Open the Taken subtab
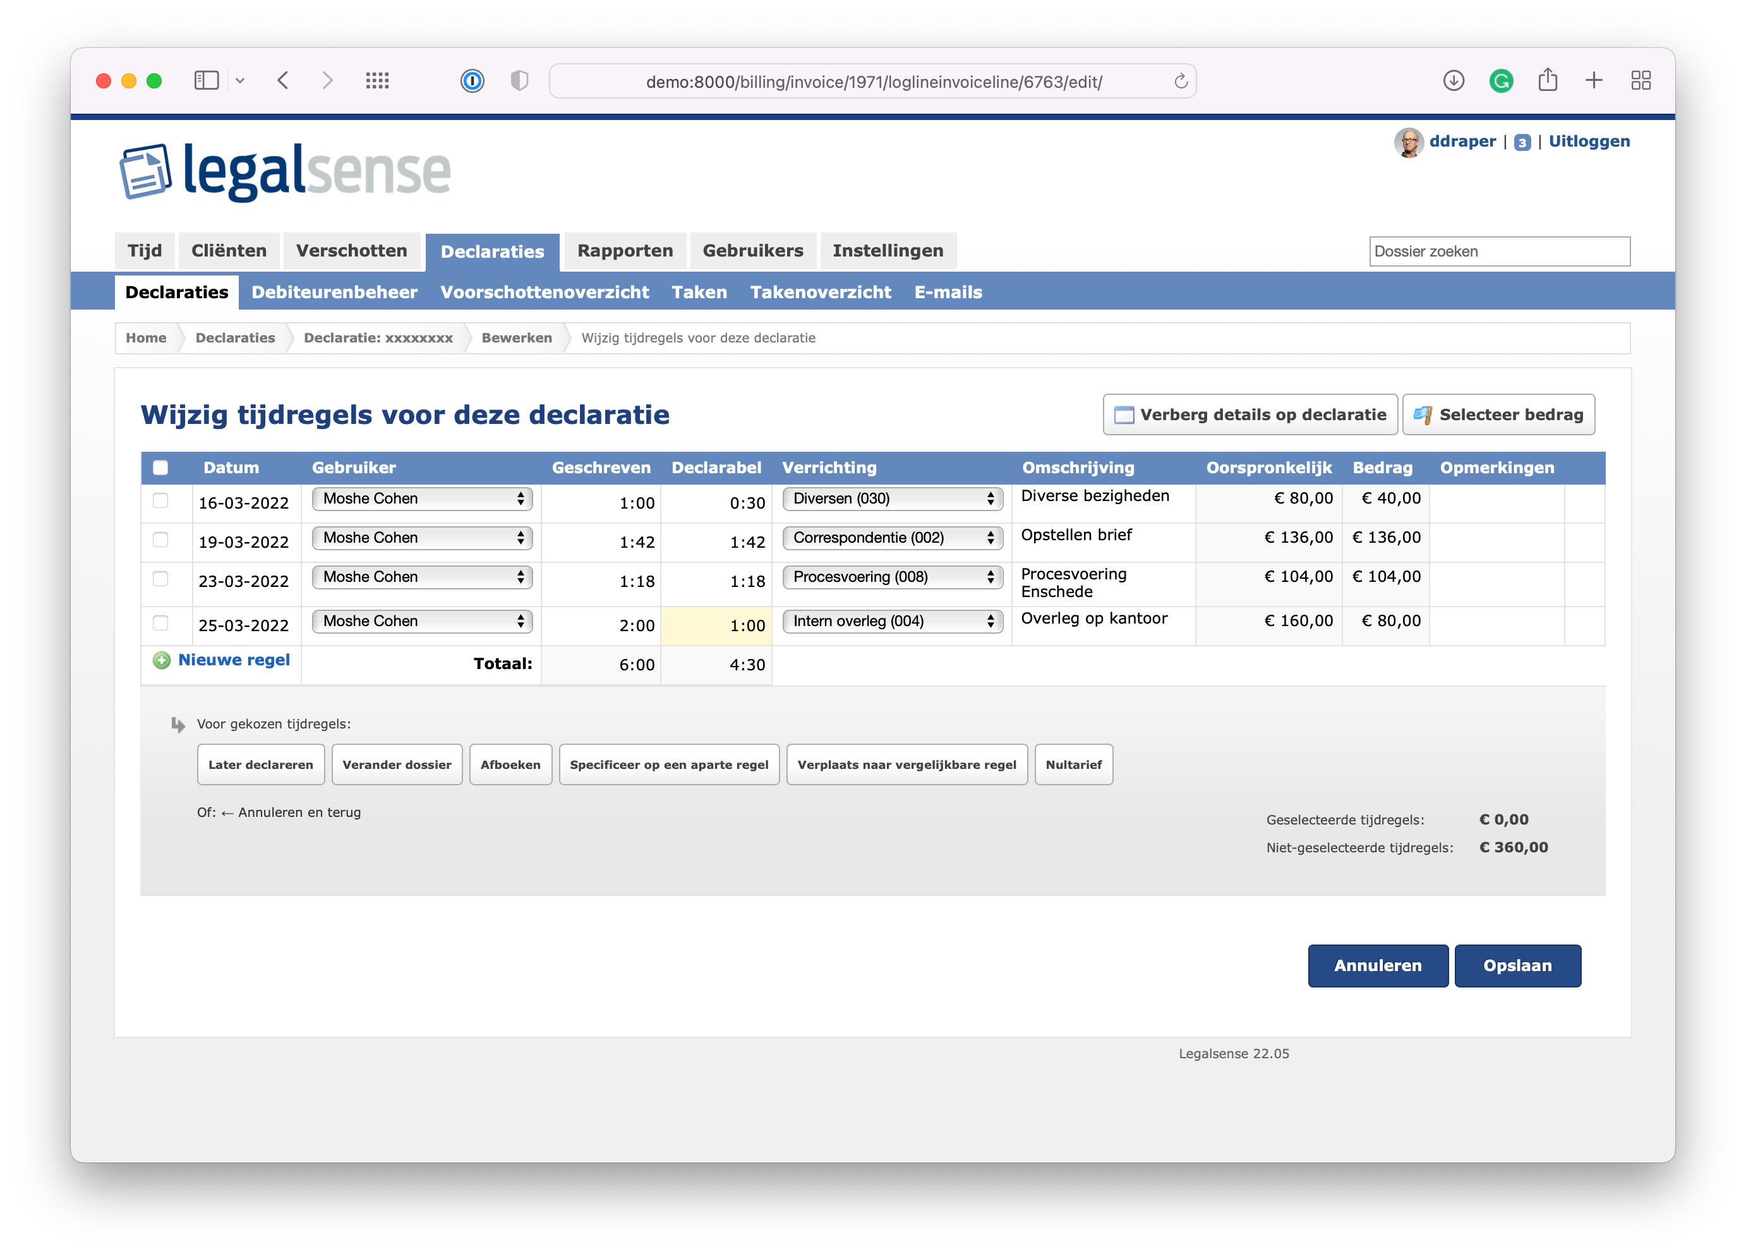 699,293
